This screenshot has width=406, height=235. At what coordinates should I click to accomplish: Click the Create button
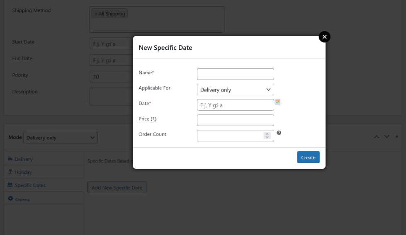coord(308,157)
